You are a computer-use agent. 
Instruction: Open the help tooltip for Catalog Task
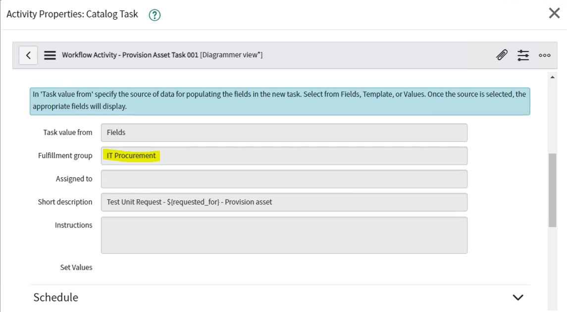click(154, 15)
